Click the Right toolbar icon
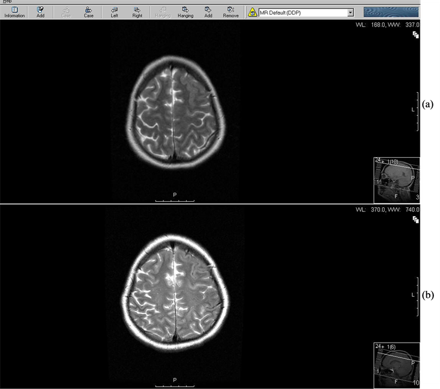Viewport: 440px width, 389px height. [137, 11]
